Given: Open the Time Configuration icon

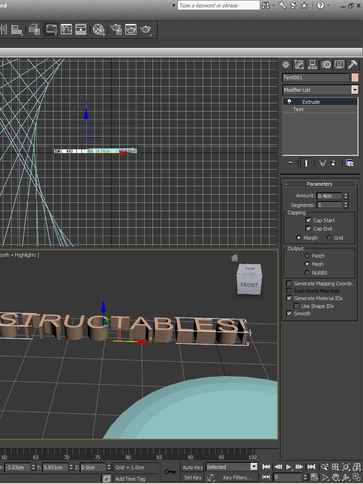Looking at the screenshot, I should pos(314,477).
